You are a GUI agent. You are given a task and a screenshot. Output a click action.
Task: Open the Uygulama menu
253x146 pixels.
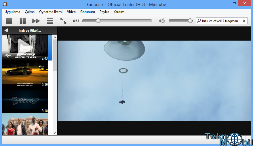coord(12,12)
